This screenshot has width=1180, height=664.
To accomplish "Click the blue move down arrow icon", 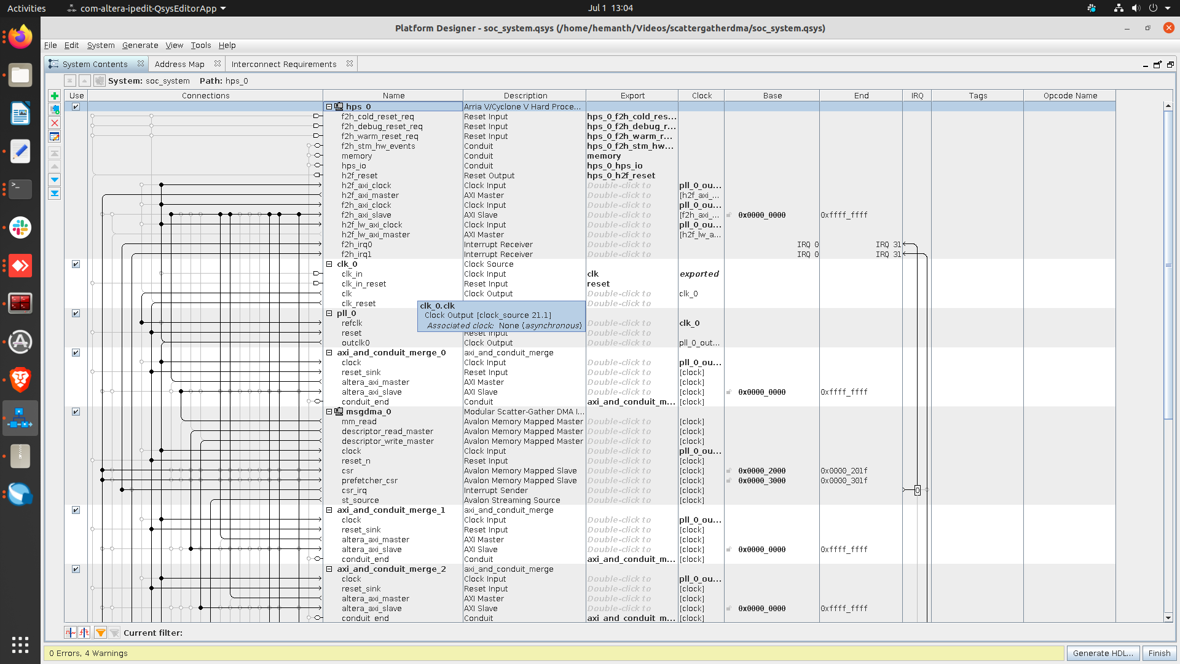I will (55, 180).
